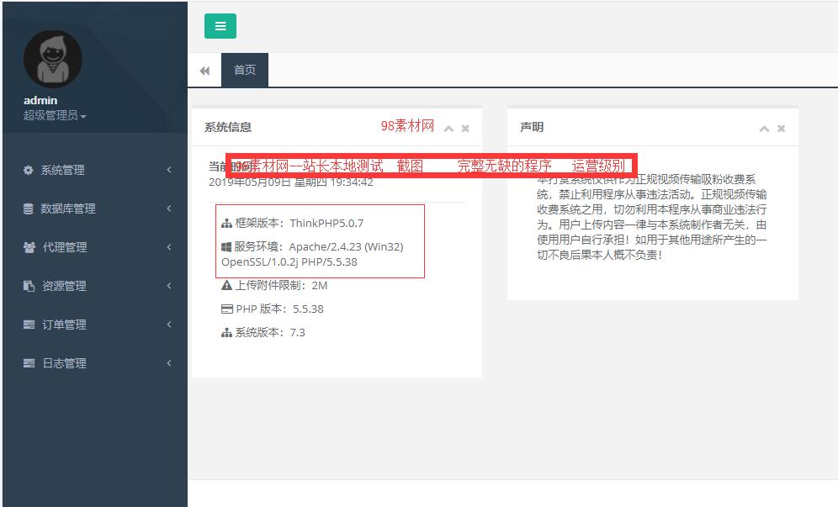Toggle collapse of the 声明 panel
The width and height of the screenshot is (838, 507).
click(764, 129)
